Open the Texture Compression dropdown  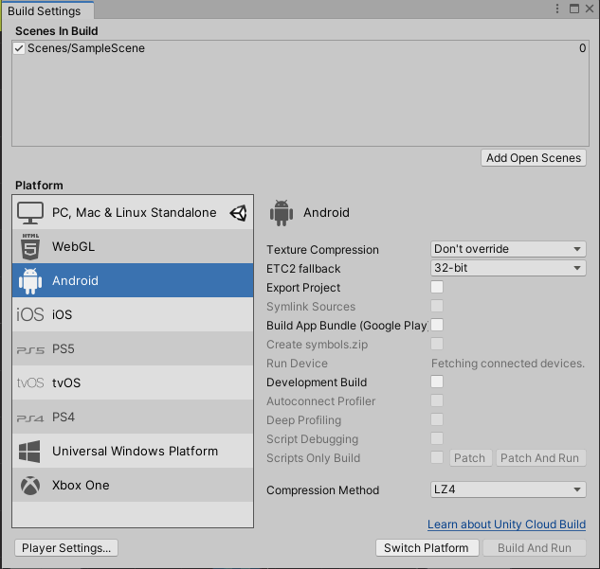point(508,249)
